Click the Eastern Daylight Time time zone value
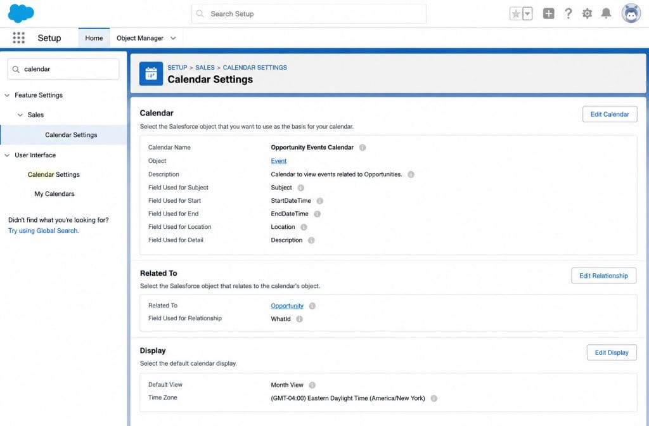The width and height of the screenshot is (649, 426). coord(348,398)
